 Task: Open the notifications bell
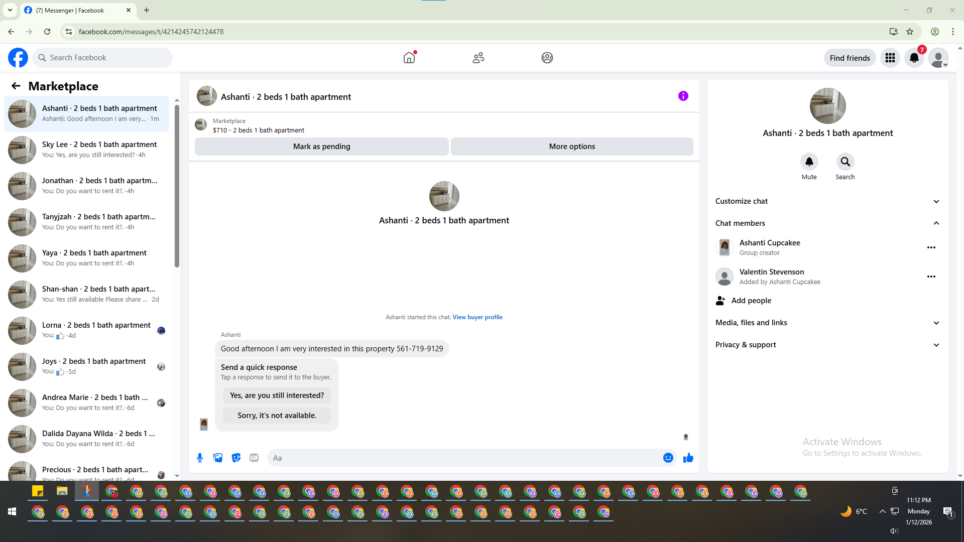914,58
